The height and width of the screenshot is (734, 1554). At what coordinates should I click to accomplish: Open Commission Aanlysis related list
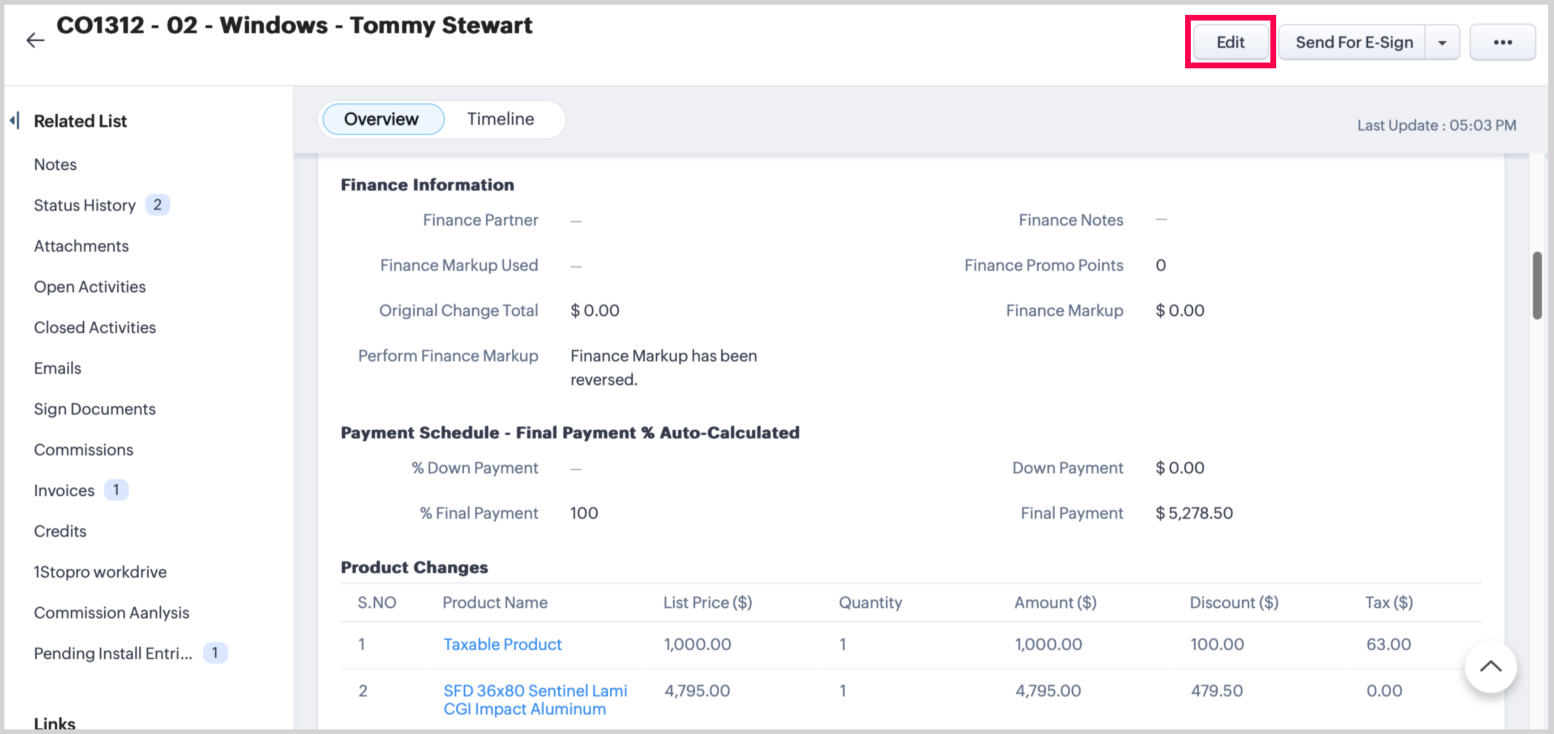click(x=111, y=612)
